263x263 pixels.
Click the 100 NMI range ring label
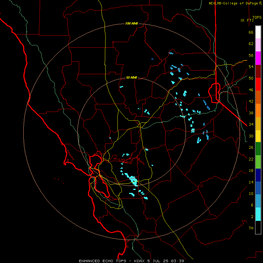[x=131, y=23]
